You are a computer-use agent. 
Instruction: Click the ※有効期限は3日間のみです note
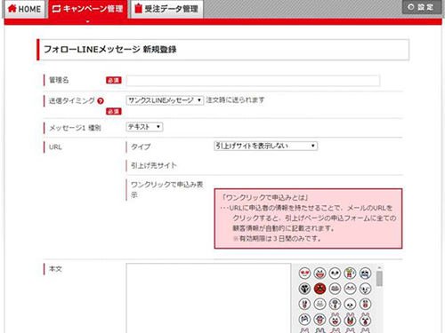(x=277, y=239)
